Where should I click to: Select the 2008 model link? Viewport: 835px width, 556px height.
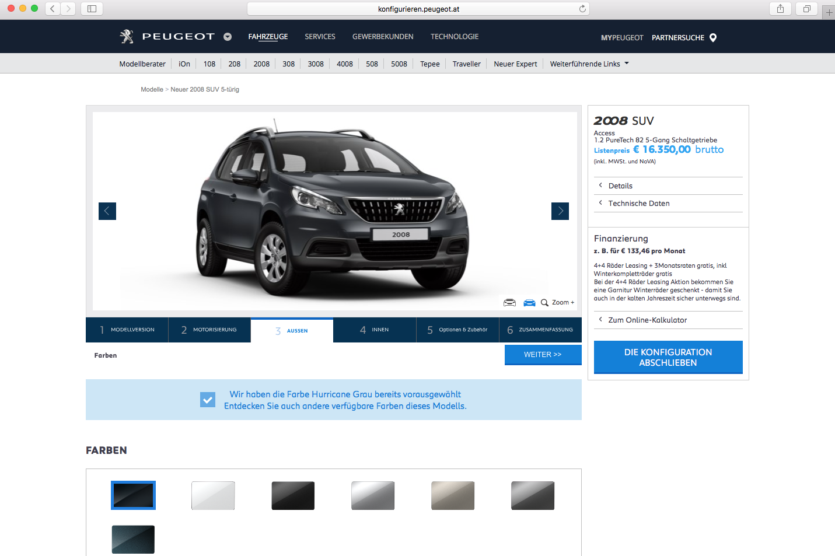(x=261, y=64)
